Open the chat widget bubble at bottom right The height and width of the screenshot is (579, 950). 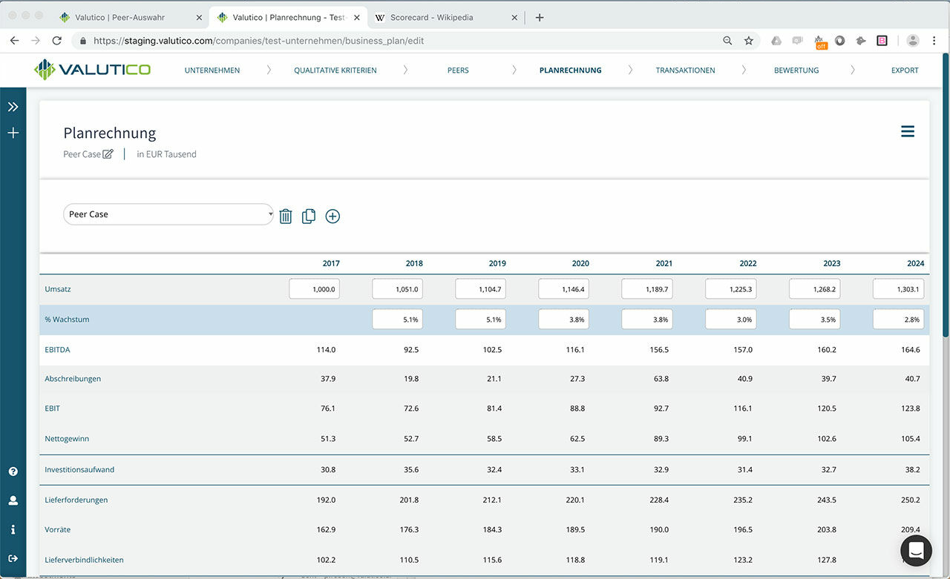click(x=916, y=551)
